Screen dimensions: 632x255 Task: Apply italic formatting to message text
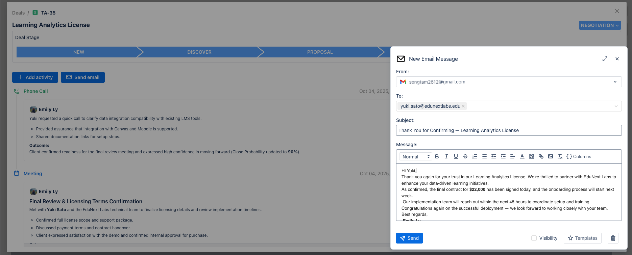(446, 156)
